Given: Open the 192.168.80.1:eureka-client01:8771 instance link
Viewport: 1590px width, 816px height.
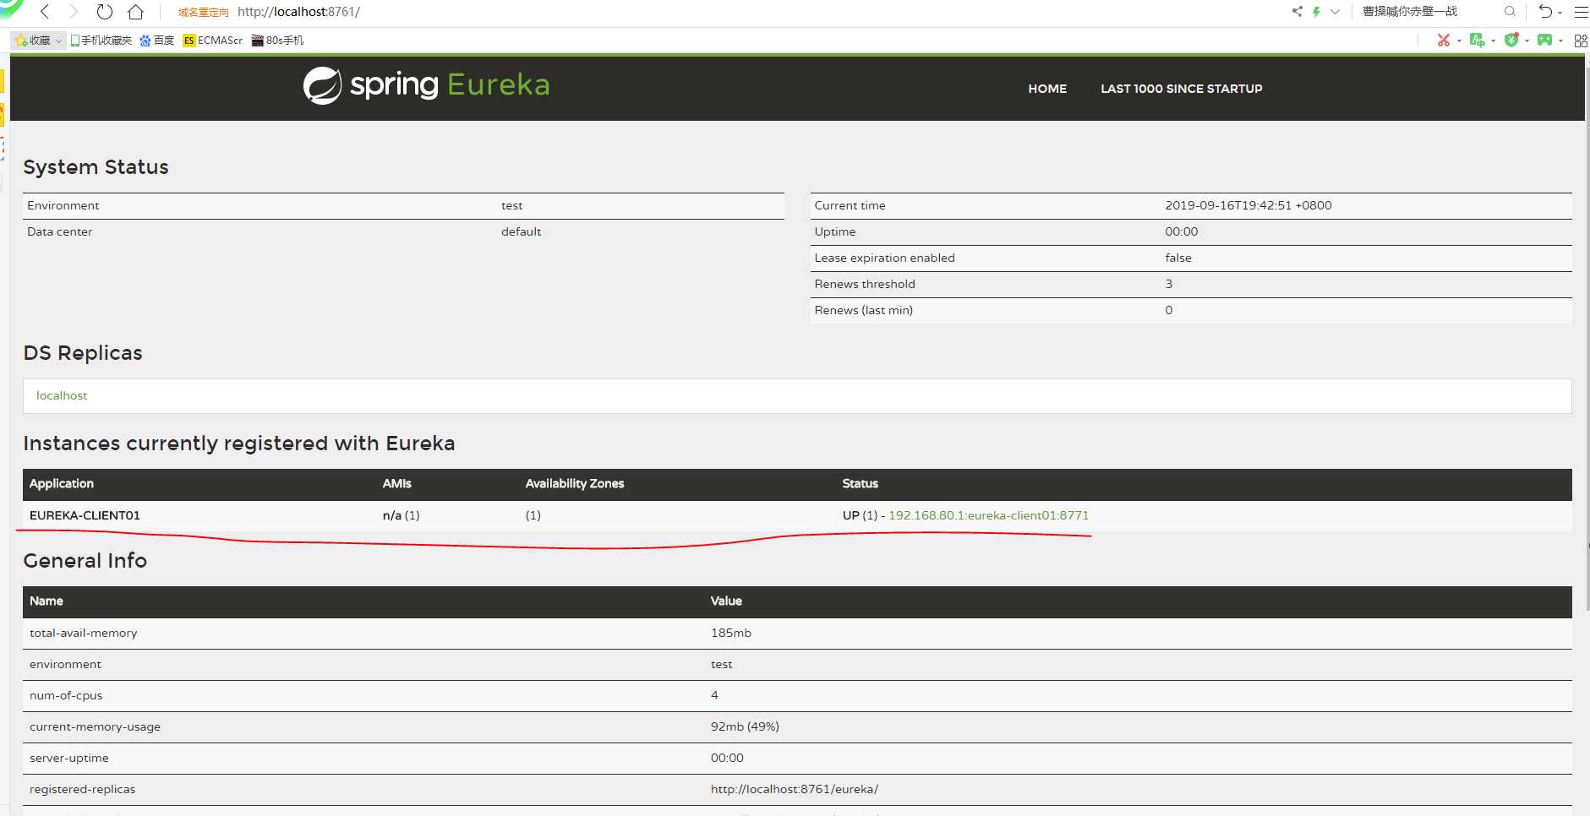Looking at the screenshot, I should click(988, 515).
